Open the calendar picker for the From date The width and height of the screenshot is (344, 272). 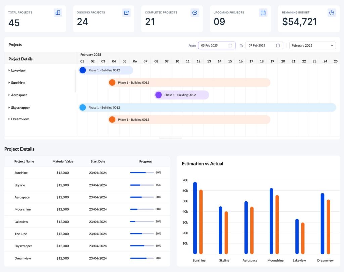(231, 45)
